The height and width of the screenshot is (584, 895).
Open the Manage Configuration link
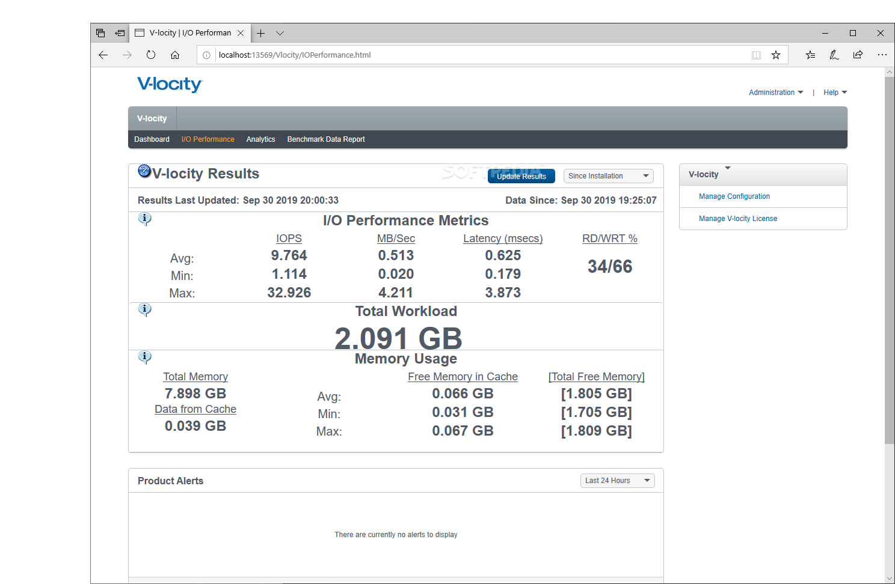[x=734, y=196]
